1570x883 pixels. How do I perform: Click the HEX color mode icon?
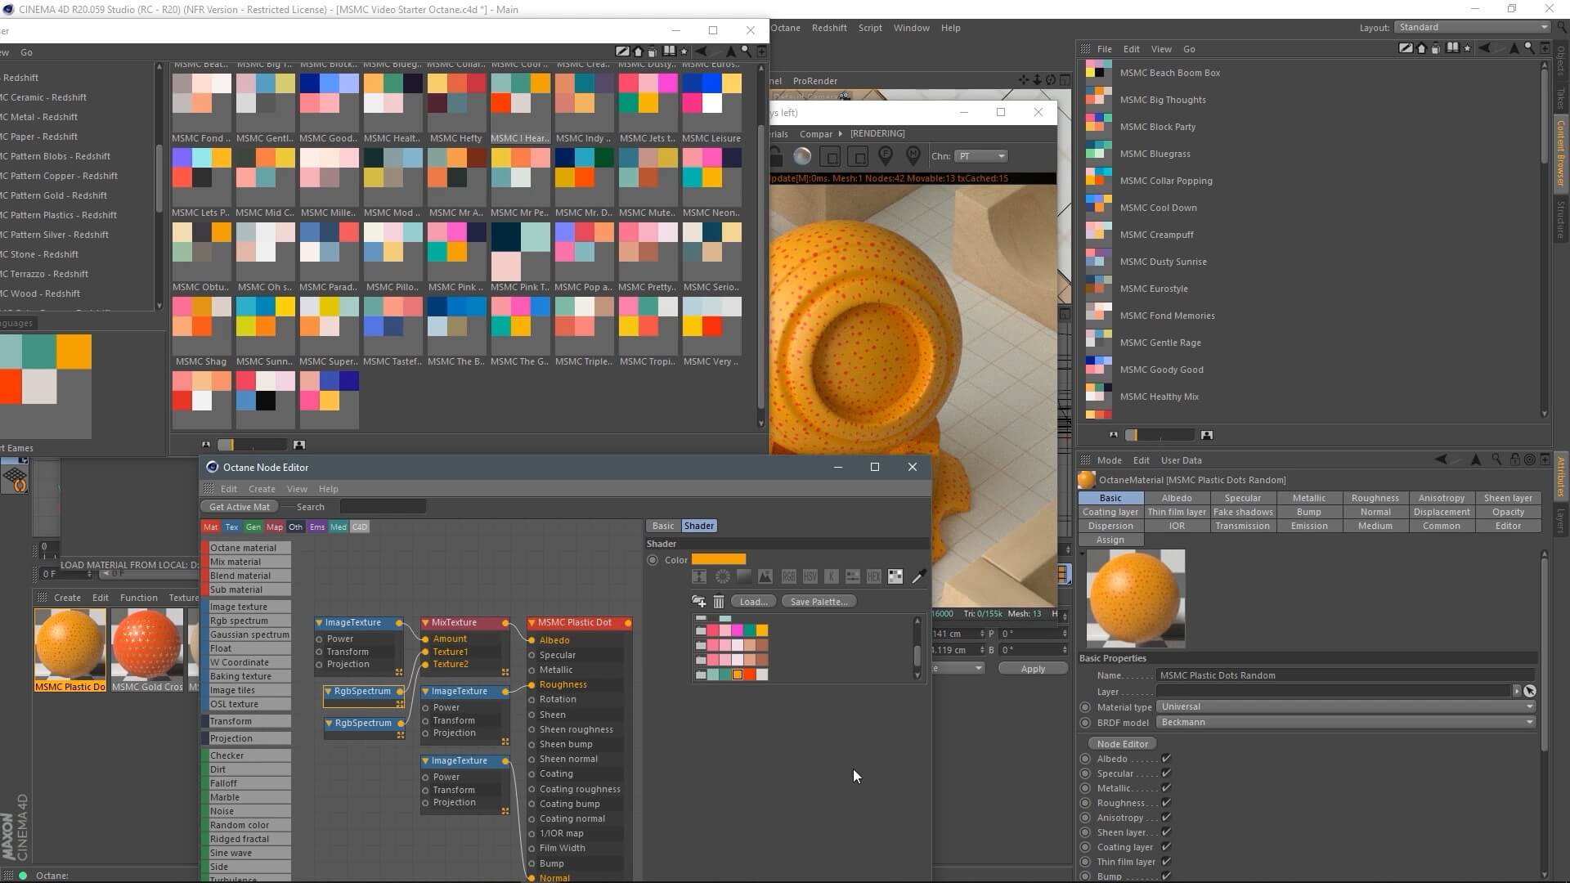[873, 577]
